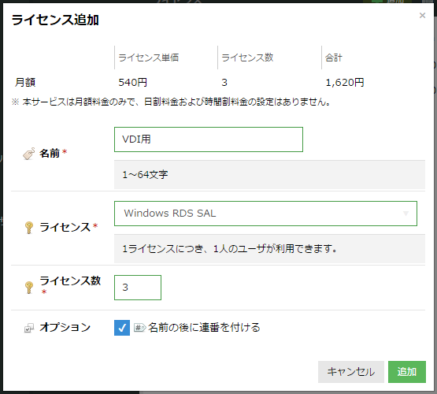437x394 pixels.
Task: Click the 名前の後に連番を付ける option label text
Action: coord(204,327)
